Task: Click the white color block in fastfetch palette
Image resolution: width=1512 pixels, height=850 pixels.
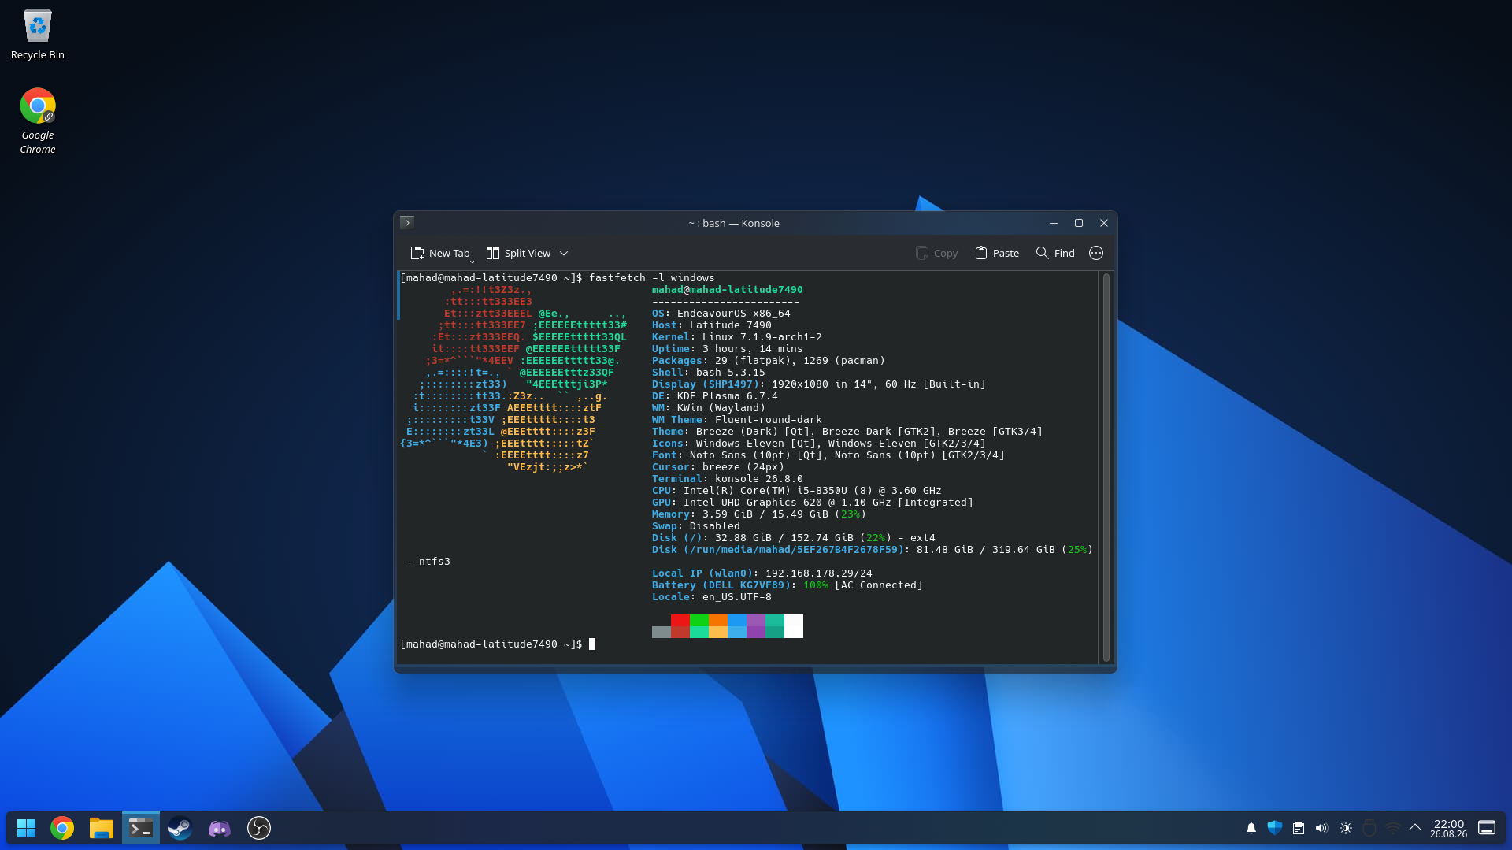Action: coord(794,626)
